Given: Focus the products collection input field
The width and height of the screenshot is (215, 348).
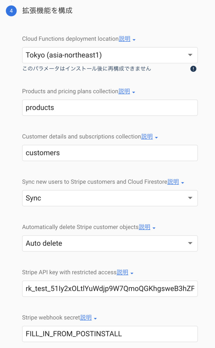Looking at the screenshot, I should coord(110,108).
